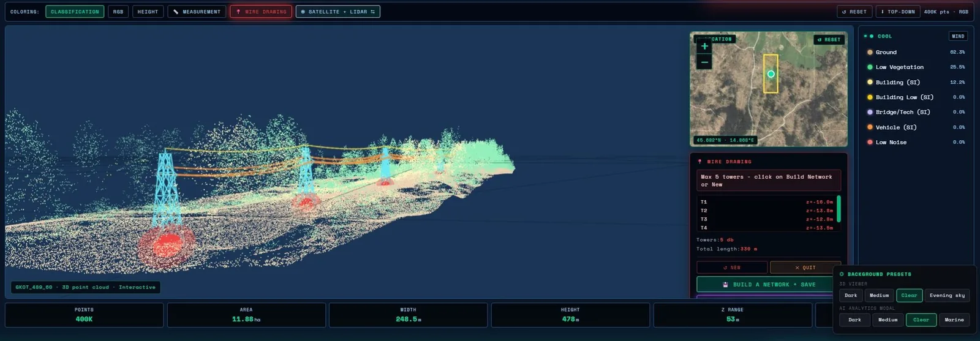Set AI Analytics modal background to Clear
Image resolution: width=980 pixels, height=341 pixels.
point(921,320)
